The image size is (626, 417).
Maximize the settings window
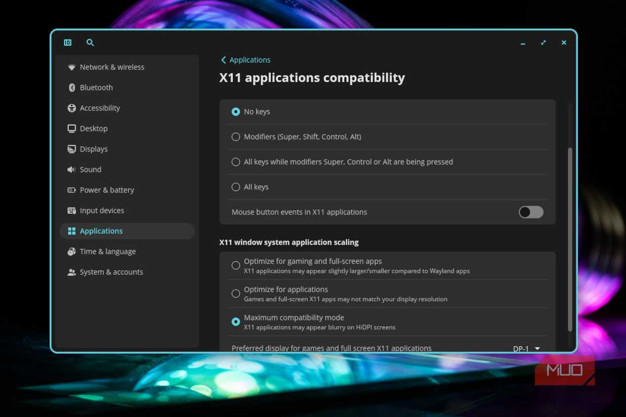[x=543, y=43]
